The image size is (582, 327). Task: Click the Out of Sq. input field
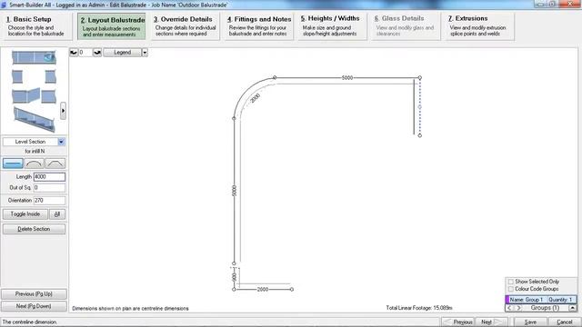(49, 188)
